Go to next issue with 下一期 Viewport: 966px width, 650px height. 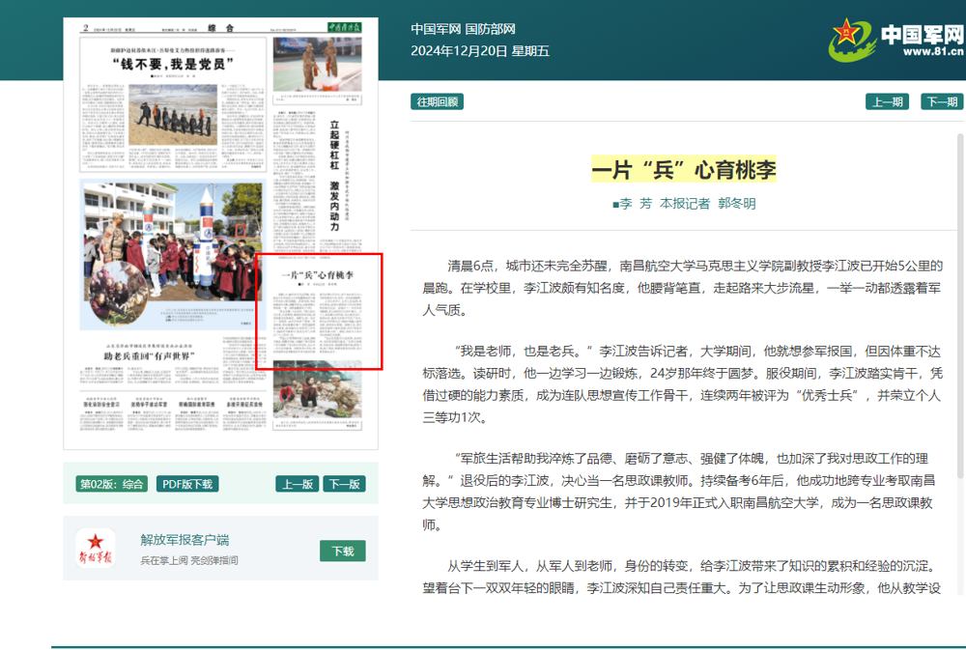[x=941, y=101]
